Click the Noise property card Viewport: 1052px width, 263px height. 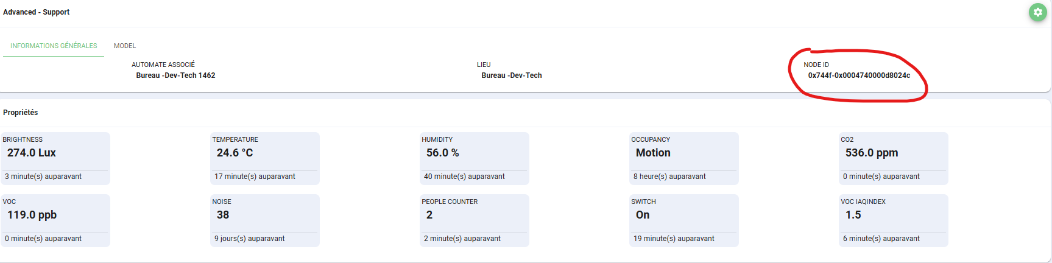pos(265,220)
